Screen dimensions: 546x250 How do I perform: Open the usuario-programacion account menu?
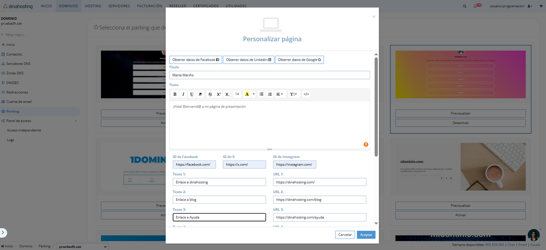tap(511, 6)
